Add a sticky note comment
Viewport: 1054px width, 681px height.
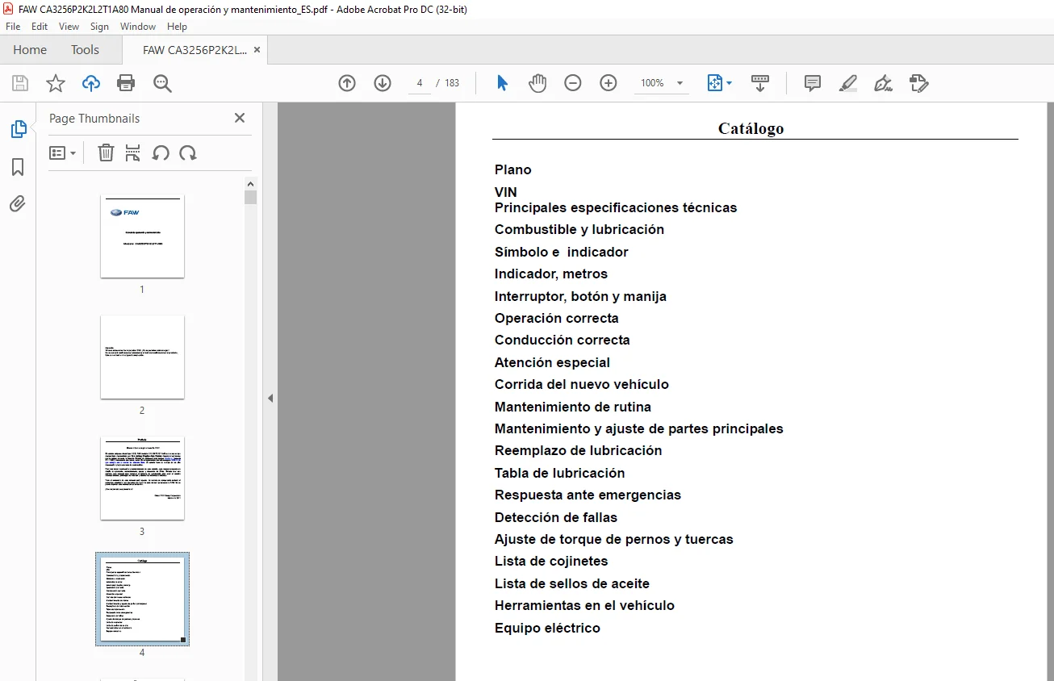(x=813, y=83)
